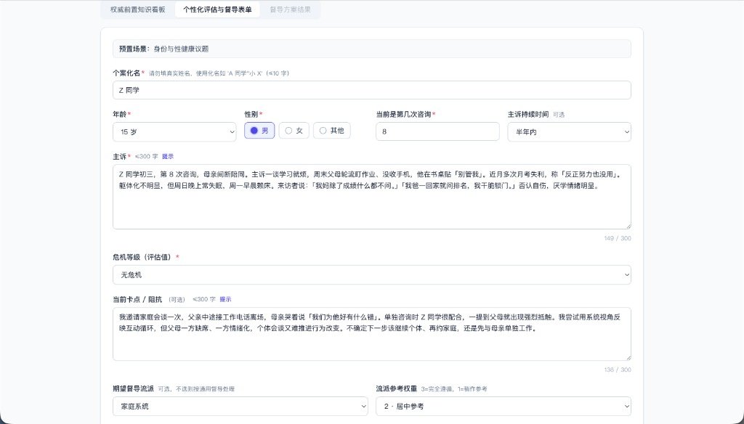Expand 流派参考权重 dropdown showing 2 · 居中参考
This screenshot has height=424, width=744.
(x=504, y=407)
